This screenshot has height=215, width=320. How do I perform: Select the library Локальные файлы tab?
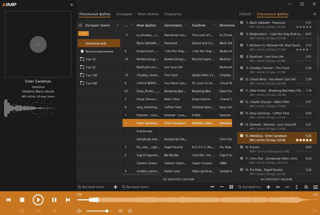click(x=95, y=14)
